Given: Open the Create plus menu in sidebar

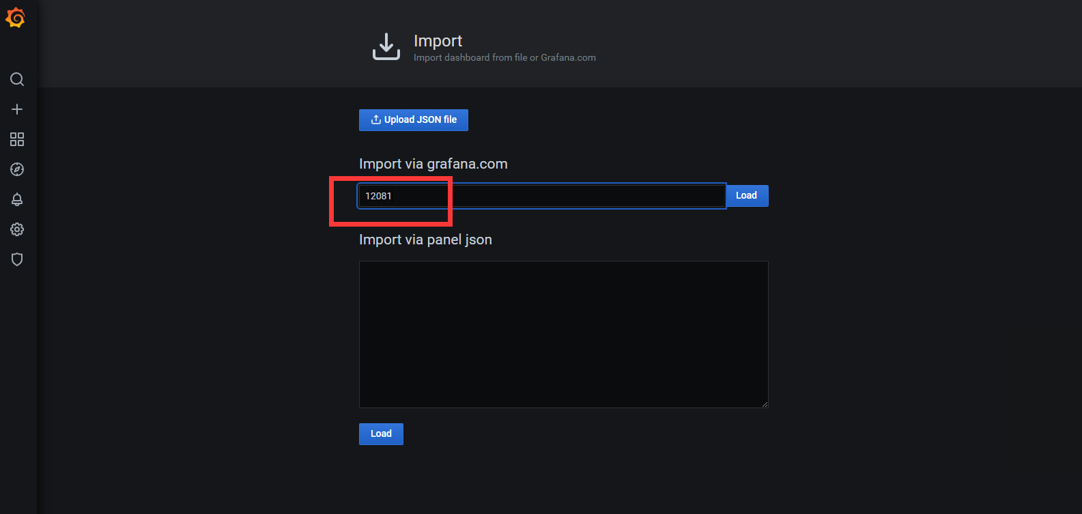Looking at the screenshot, I should click(x=17, y=109).
